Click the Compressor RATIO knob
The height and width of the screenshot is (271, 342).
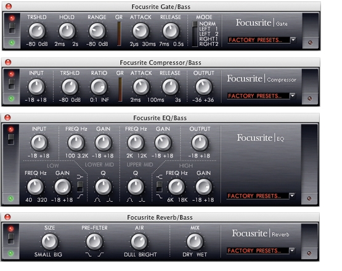click(x=99, y=87)
